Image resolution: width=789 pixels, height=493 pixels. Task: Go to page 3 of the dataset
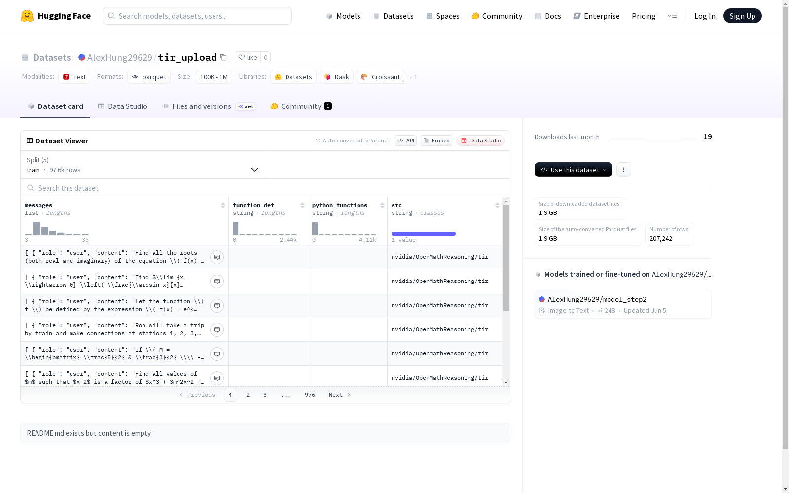click(265, 395)
